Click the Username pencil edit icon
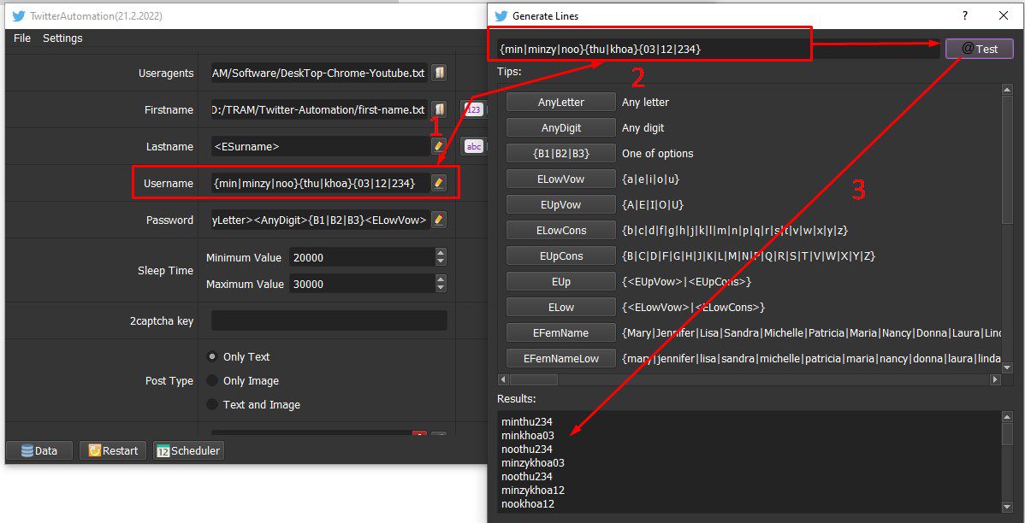 [439, 184]
